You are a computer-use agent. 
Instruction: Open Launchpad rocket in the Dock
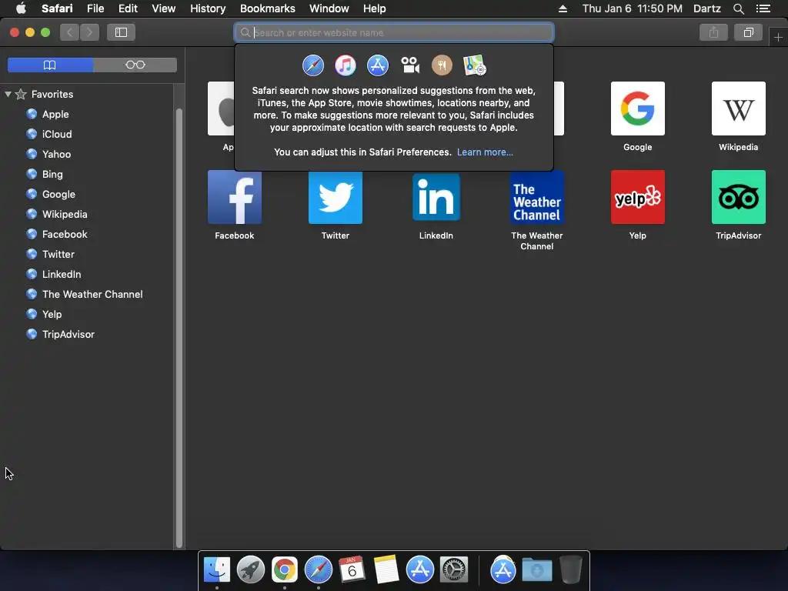[251, 569]
